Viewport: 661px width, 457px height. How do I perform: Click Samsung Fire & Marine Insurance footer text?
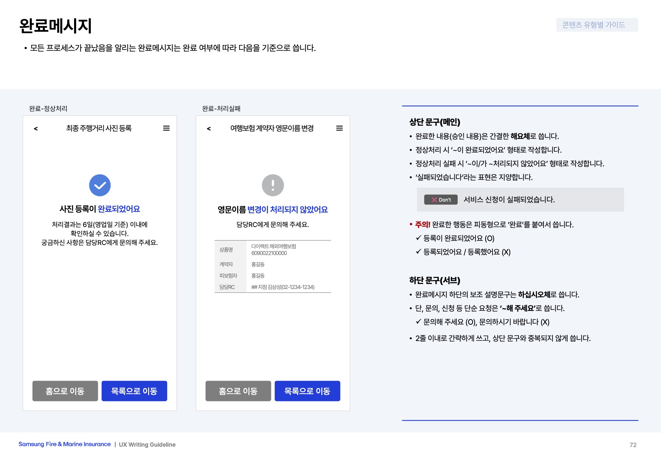point(64,444)
